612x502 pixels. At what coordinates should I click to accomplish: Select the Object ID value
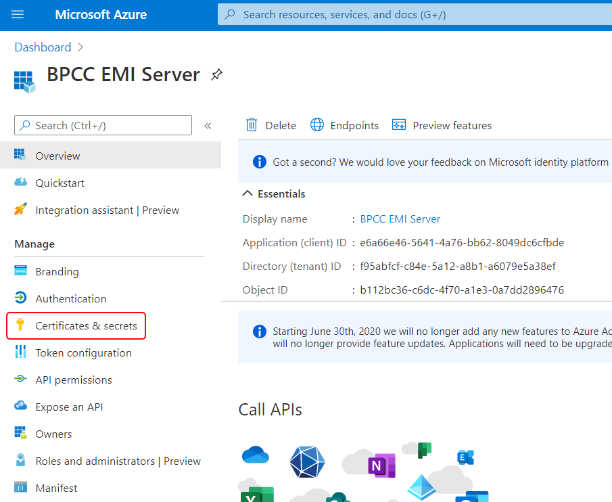tap(462, 290)
